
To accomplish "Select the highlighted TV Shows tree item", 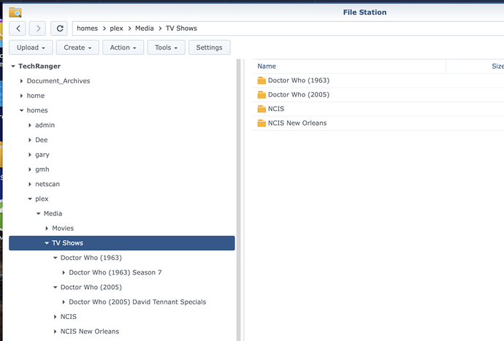I will tap(122, 243).
